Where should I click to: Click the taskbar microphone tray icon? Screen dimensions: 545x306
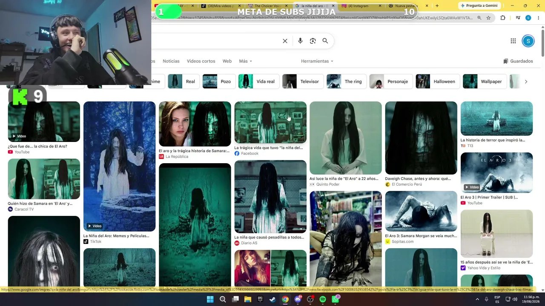pyautogui.click(x=487, y=299)
